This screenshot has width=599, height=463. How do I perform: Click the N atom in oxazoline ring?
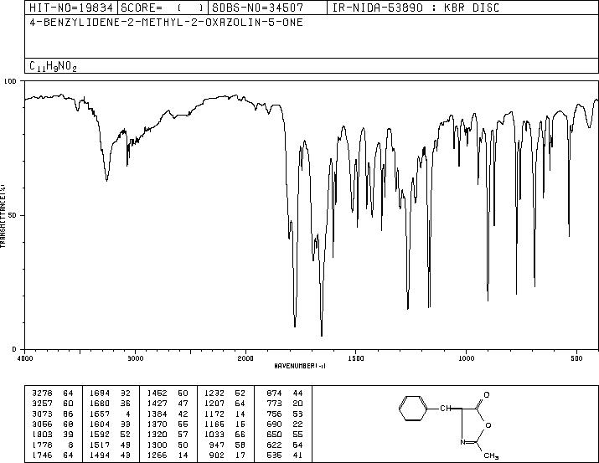462,442
